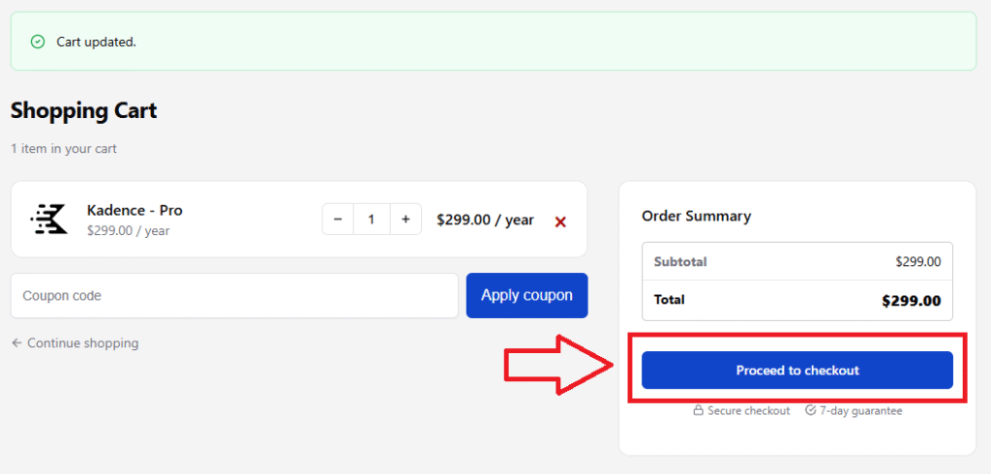Viewport: 991px width, 474px height.
Task: Click the padlock icon next to Secure checkout
Action: click(699, 411)
